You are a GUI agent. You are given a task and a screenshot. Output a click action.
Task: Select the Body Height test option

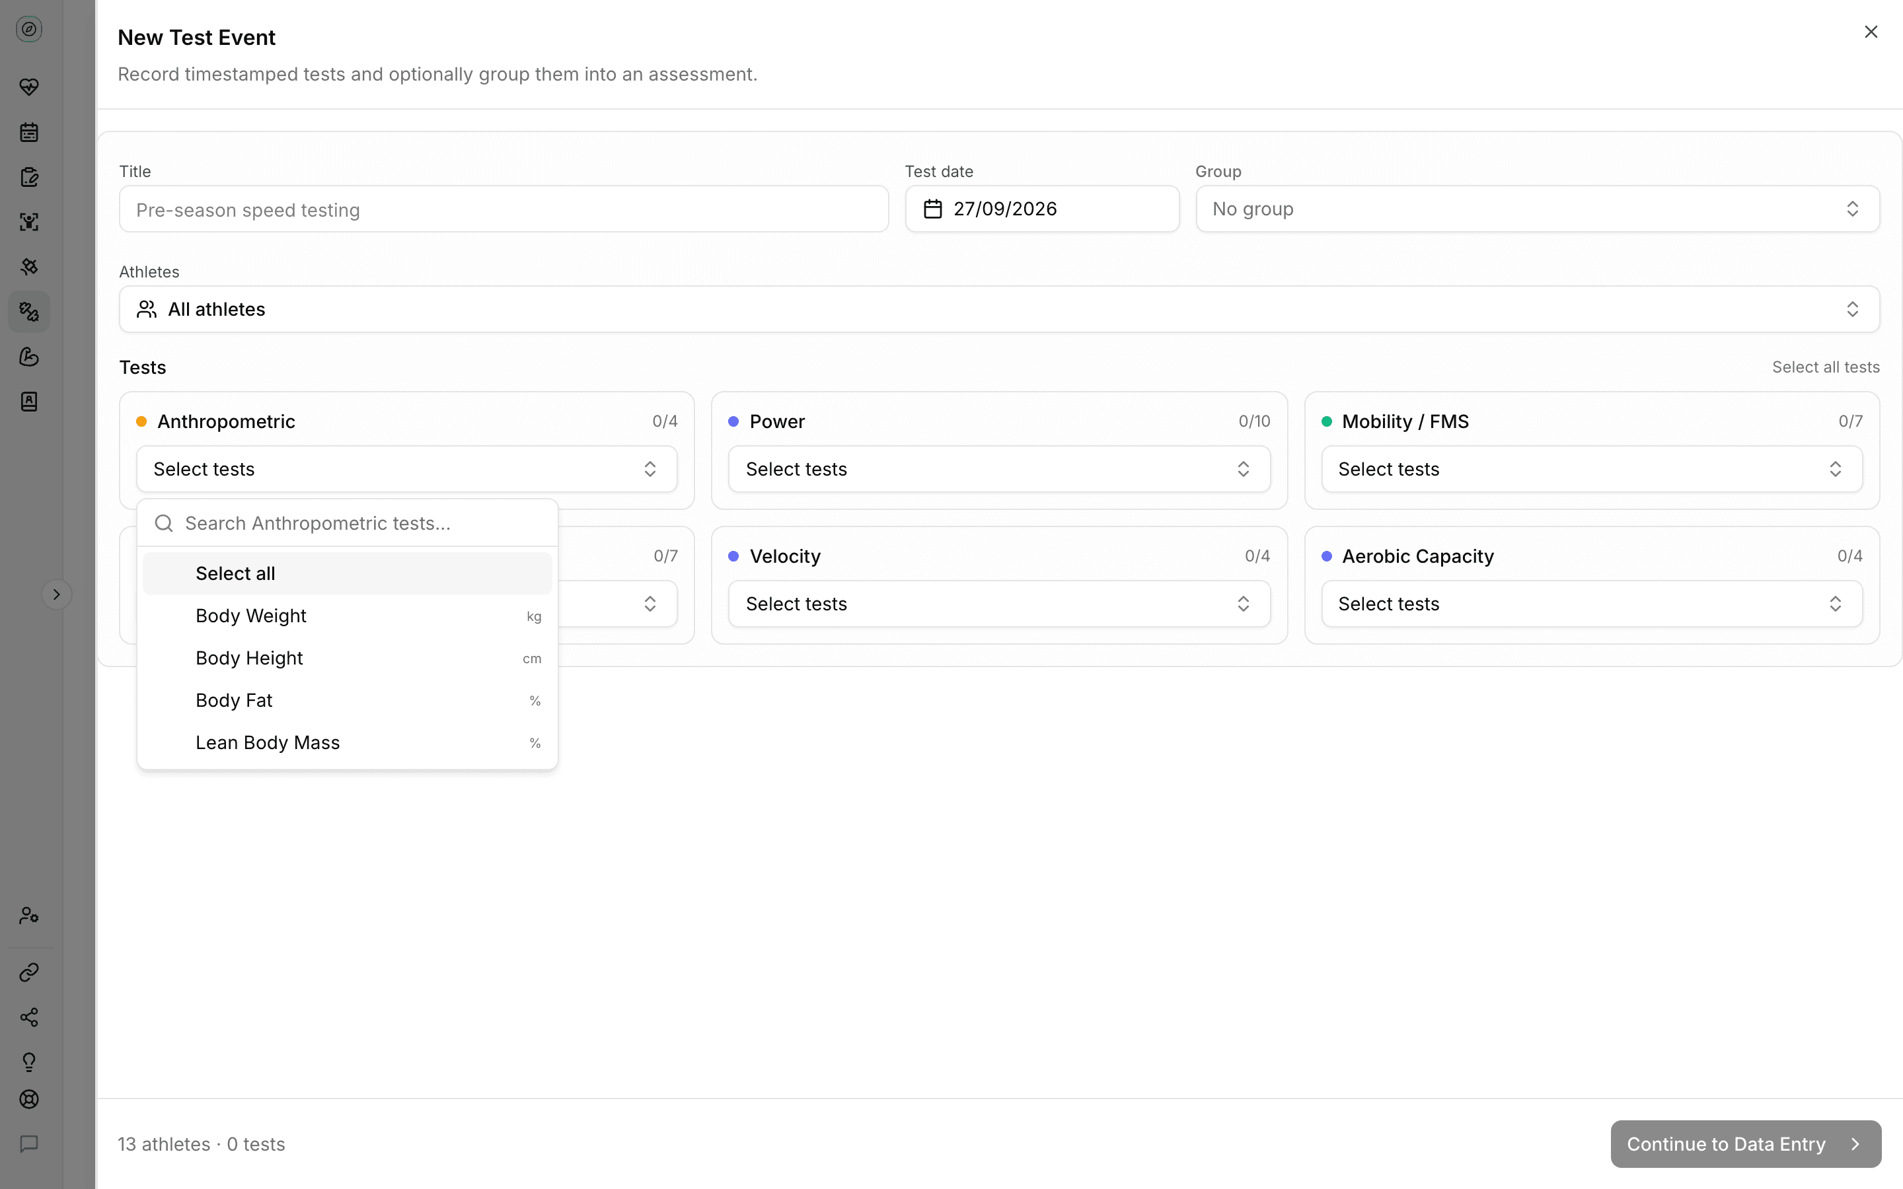click(x=347, y=658)
